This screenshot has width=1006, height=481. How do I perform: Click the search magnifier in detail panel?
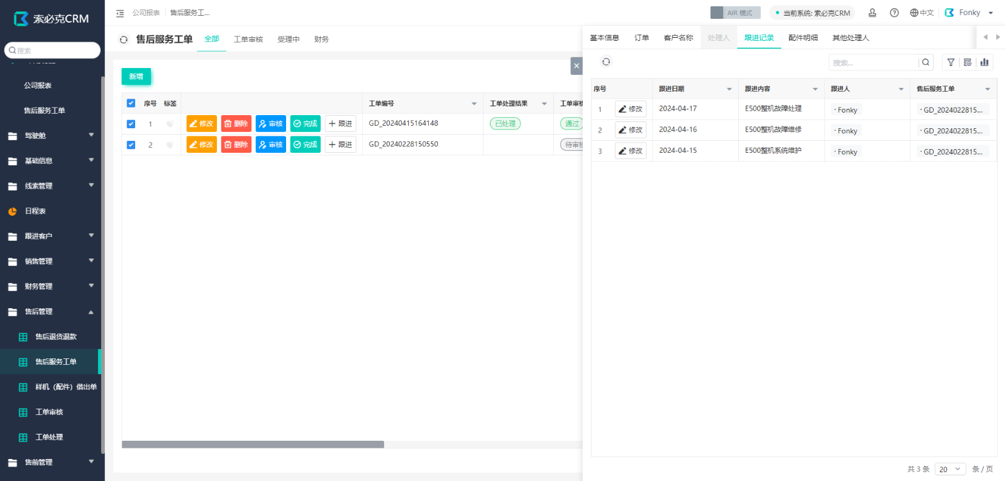pos(926,62)
